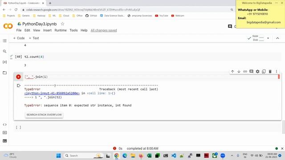Zoom icon in address bar
Screen dimensions: 285x160
(x=232, y=10)
